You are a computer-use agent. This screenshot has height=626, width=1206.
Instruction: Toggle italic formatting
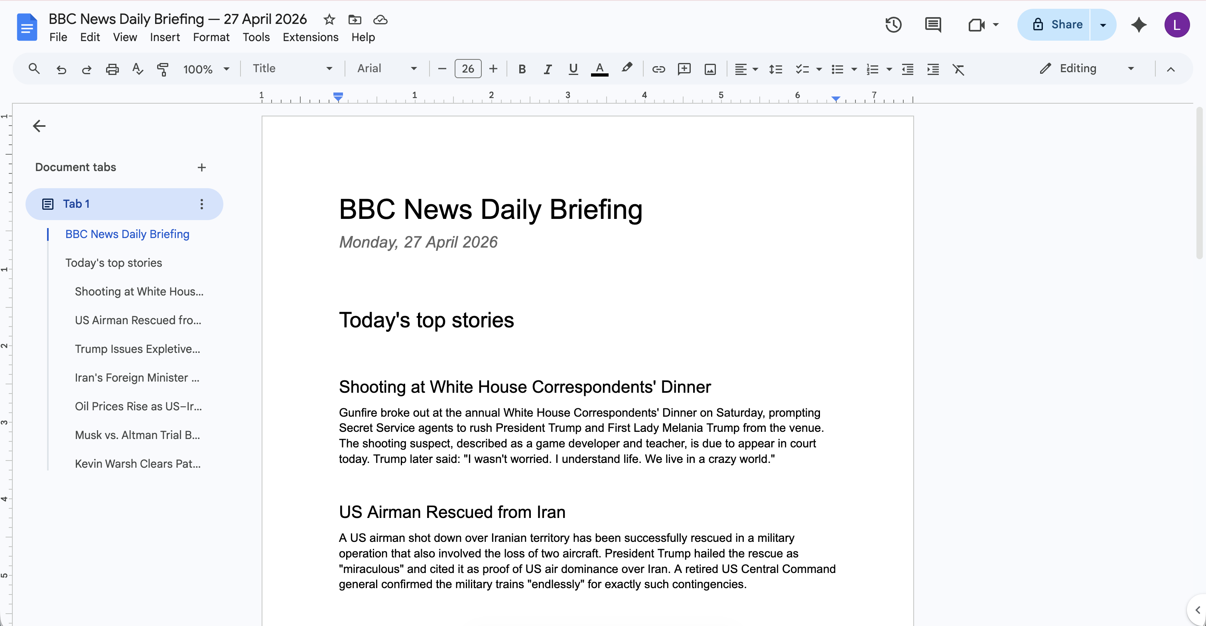(x=547, y=69)
